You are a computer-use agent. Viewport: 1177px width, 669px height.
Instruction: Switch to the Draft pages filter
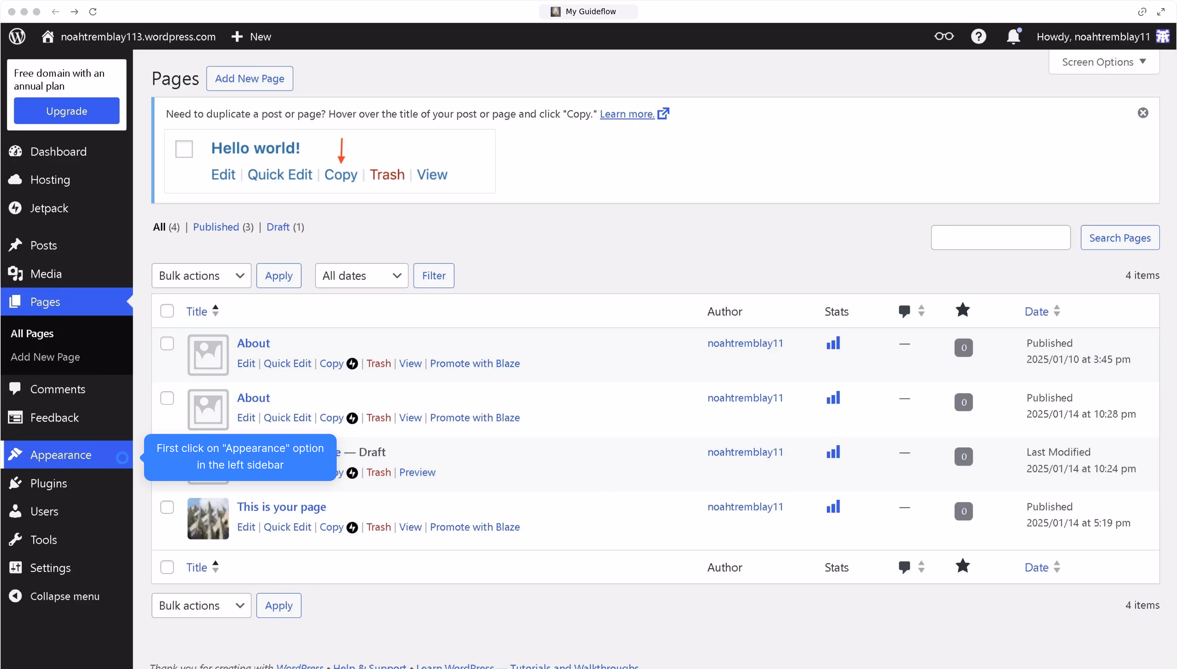click(278, 227)
